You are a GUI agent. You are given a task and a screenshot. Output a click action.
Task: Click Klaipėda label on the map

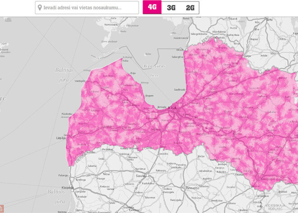68,187
